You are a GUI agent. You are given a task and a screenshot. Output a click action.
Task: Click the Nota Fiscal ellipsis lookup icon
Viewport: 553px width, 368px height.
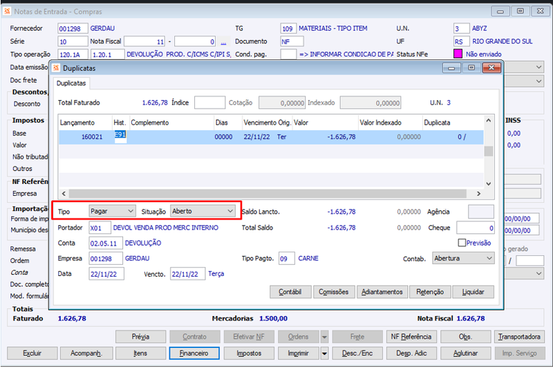pos(223,42)
